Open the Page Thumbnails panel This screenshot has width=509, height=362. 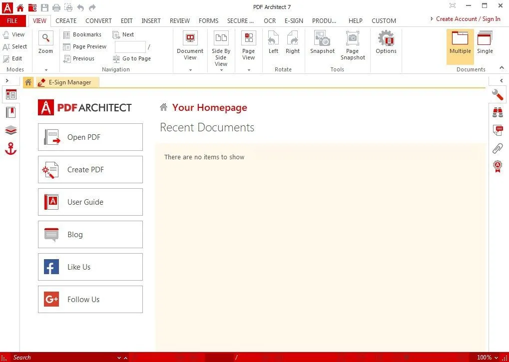[x=11, y=95]
